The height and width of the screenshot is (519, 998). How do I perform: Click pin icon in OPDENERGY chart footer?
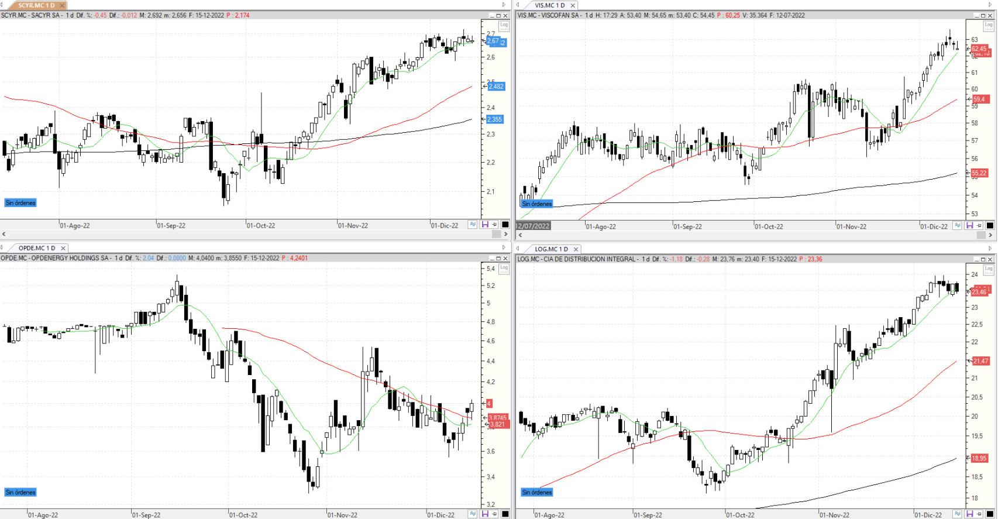point(495,514)
